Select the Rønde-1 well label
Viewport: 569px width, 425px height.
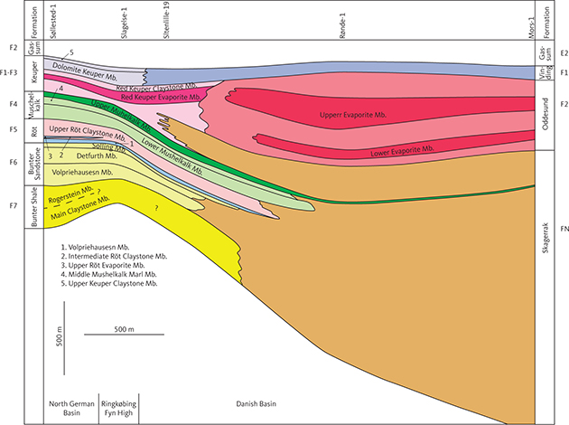[x=342, y=26]
